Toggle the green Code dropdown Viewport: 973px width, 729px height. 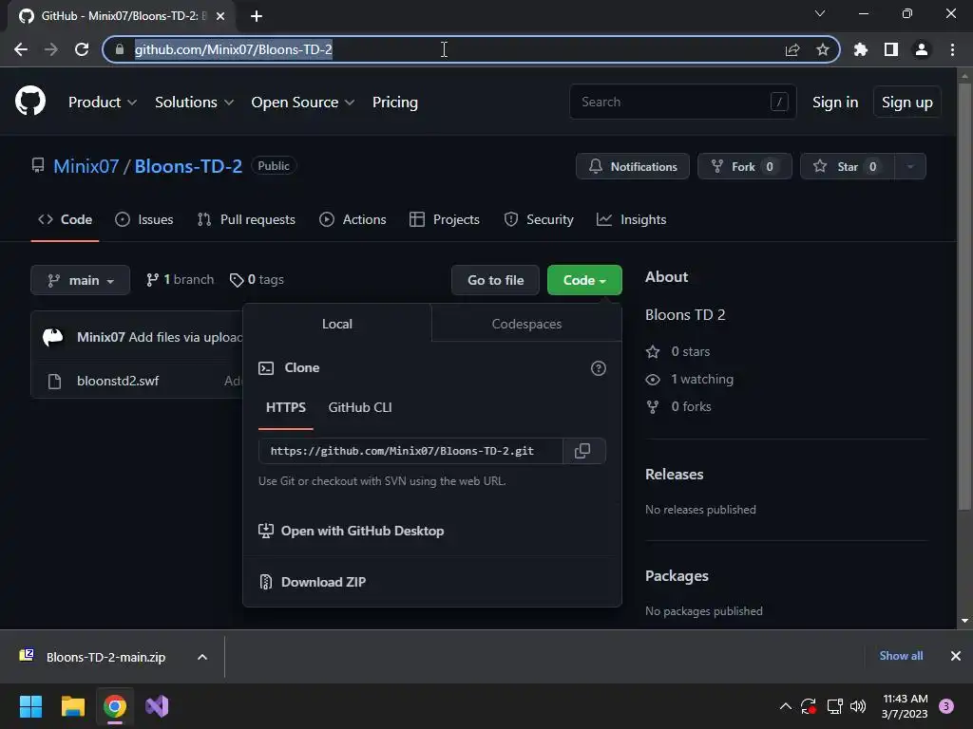[x=584, y=280]
